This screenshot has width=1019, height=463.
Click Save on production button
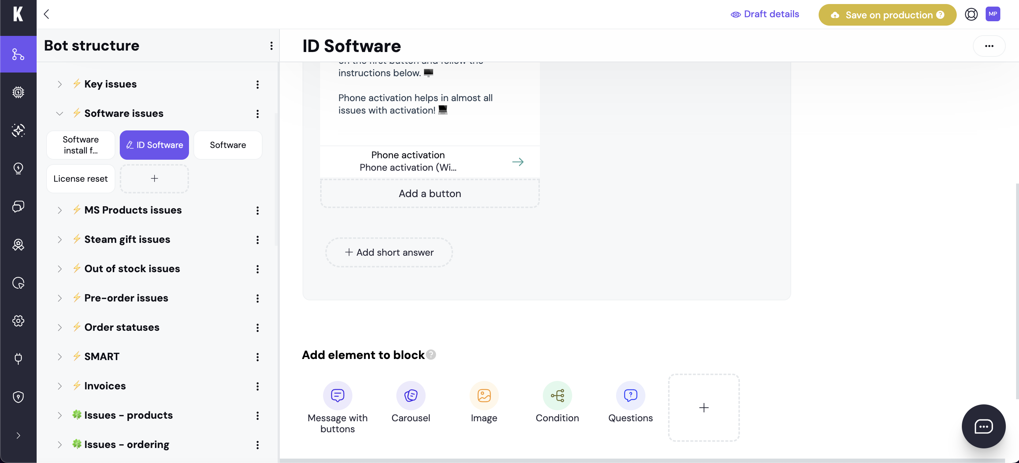(x=887, y=15)
